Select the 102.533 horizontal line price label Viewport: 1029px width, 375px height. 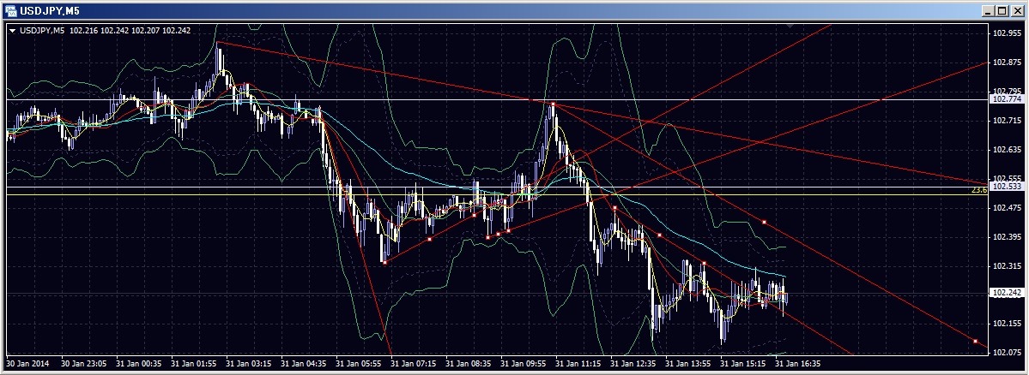point(1007,186)
